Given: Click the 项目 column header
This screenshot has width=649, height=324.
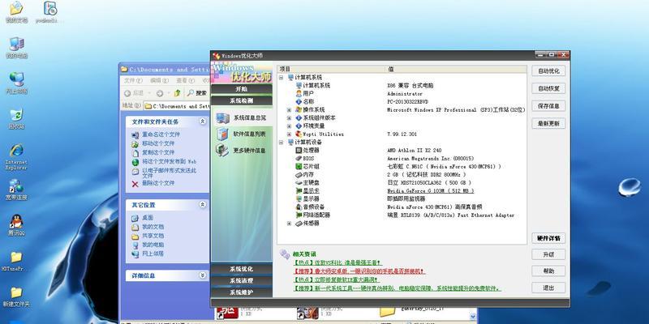Looking at the screenshot, I should (332, 69).
